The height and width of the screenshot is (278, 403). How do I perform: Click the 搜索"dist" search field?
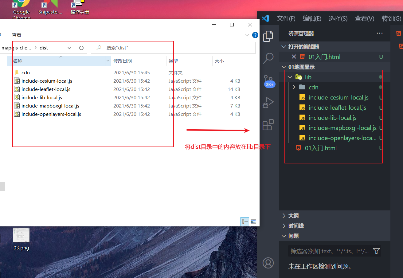tap(173, 48)
